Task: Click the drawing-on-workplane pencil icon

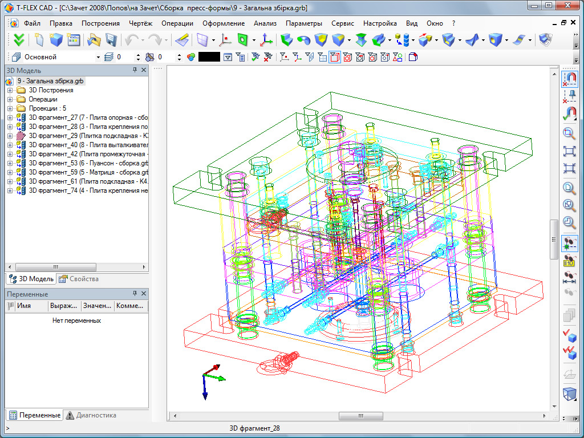Action: click(x=182, y=40)
